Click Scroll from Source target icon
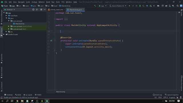183x103 pixels. 33,9
